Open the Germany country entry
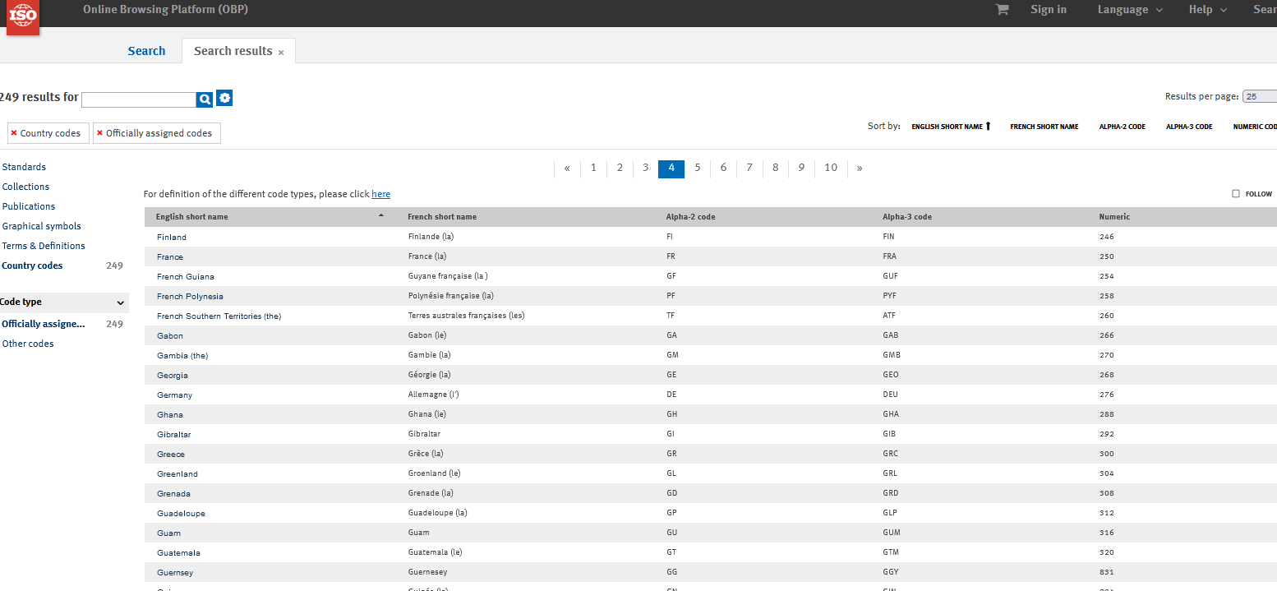This screenshot has height=591, width=1277. 175,395
